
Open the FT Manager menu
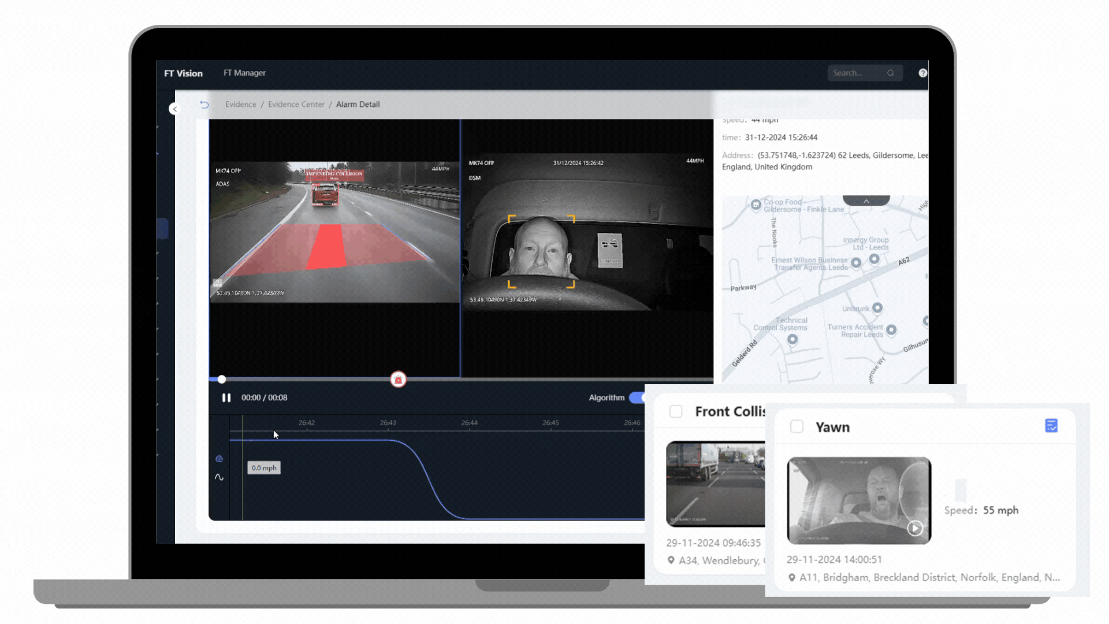click(244, 73)
